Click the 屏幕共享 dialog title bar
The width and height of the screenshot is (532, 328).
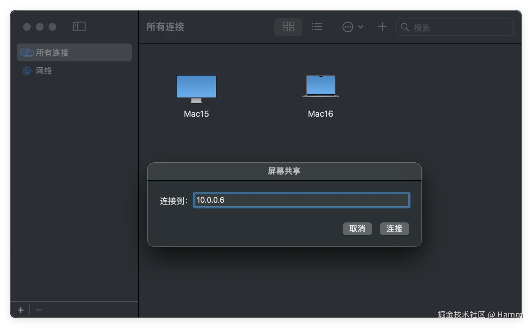click(284, 171)
